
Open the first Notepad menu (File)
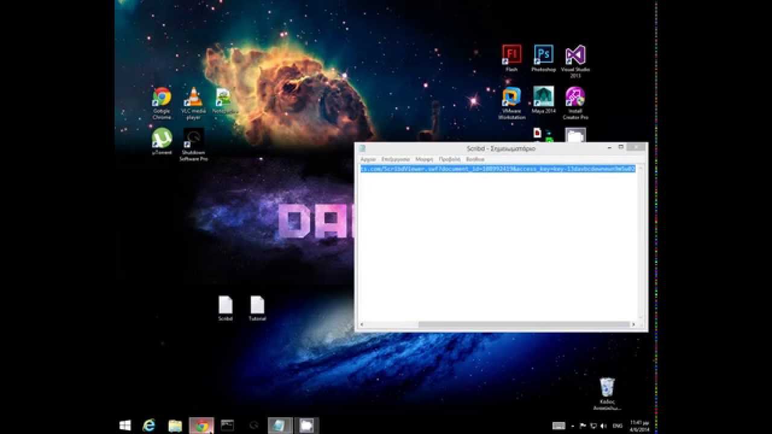pyautogui.click(x=368, y=159)
